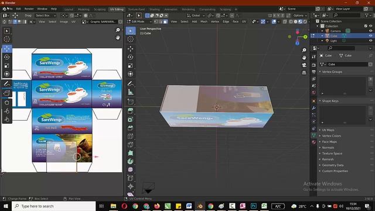Select the 3D viewport Rotate tool
This screenshot has width=375, height=211.
130,57
